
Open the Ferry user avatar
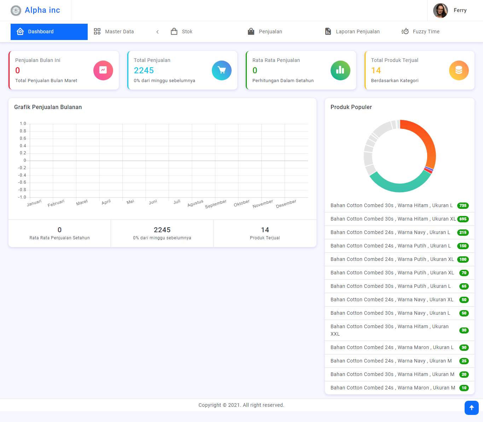[440, 11]
